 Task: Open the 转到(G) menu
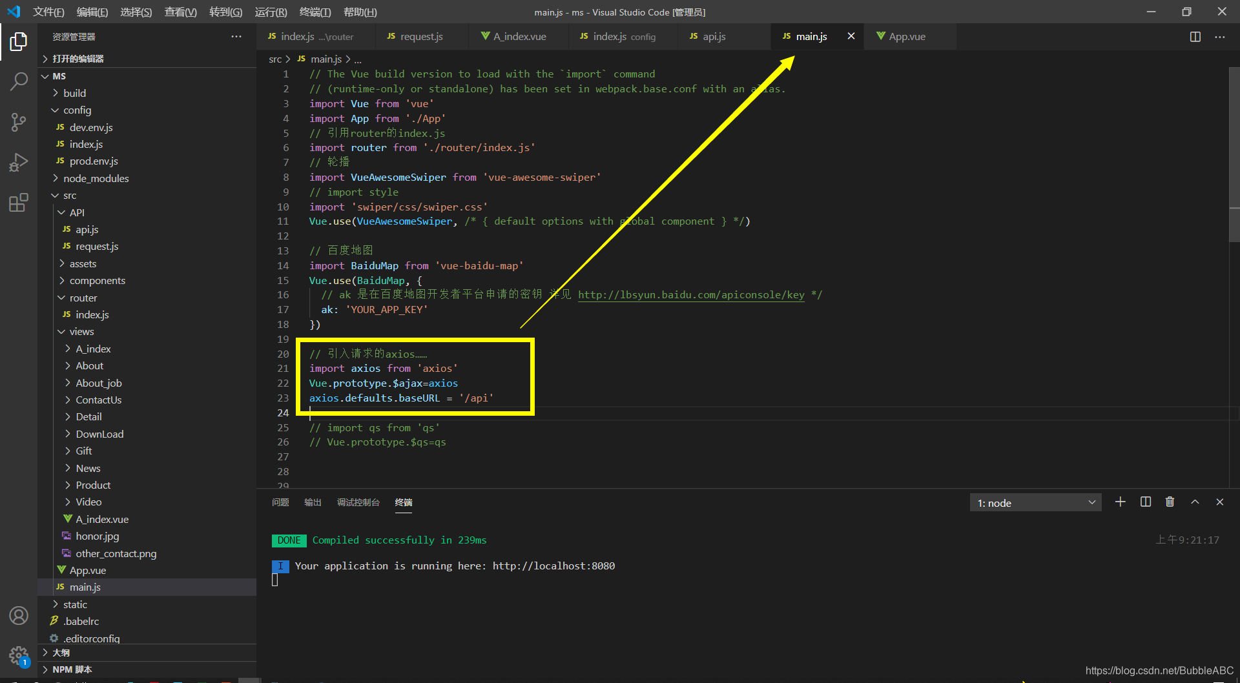click(226, 12)
